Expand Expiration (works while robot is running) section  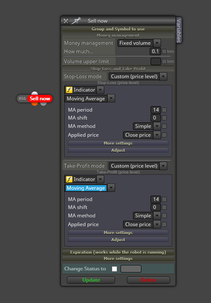(x=118, y=252)
